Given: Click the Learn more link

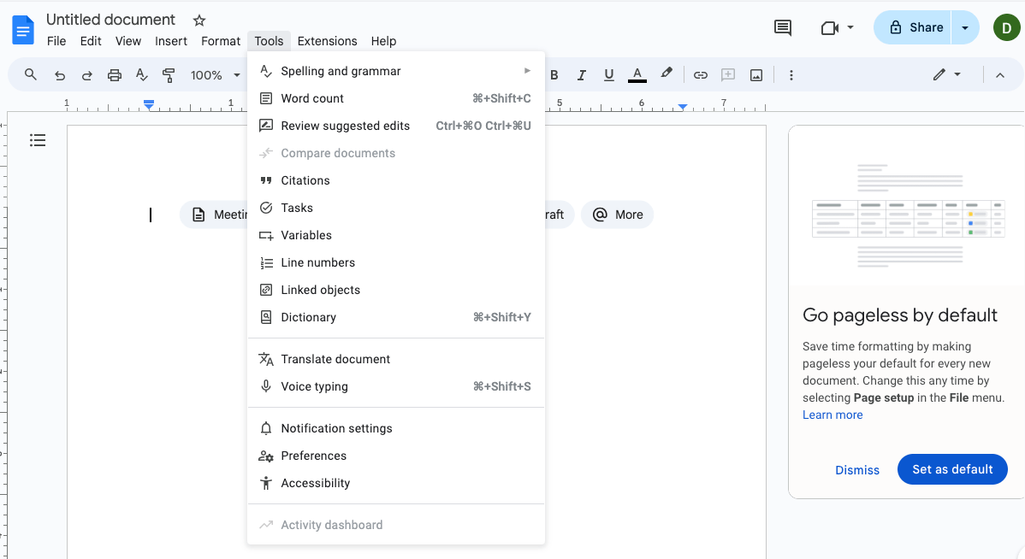Looking at the screenshot, I should 832,415.
